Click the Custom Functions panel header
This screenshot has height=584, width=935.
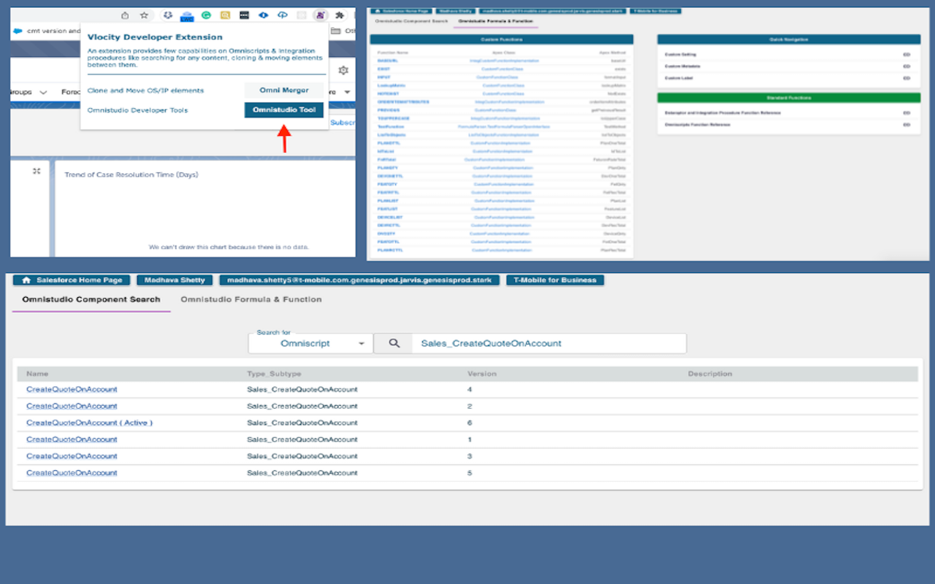pyautogui.click(x=501, y=39)
